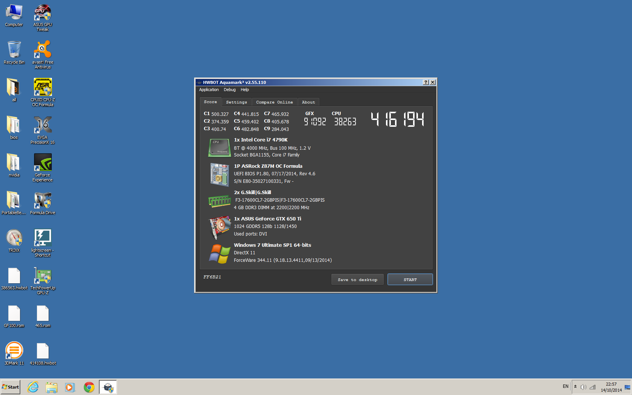Open lightscreen shortcut
The height and width of the screenshot is (395, 632).
(43, 243)
